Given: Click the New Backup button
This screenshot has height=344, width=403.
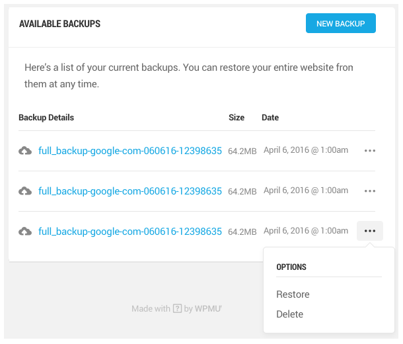Looking at the screenshot, I should click(340, 24).
